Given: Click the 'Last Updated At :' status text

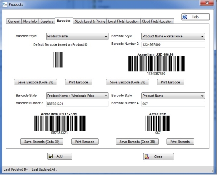Looking at the screenshot, I should point(44,169).
